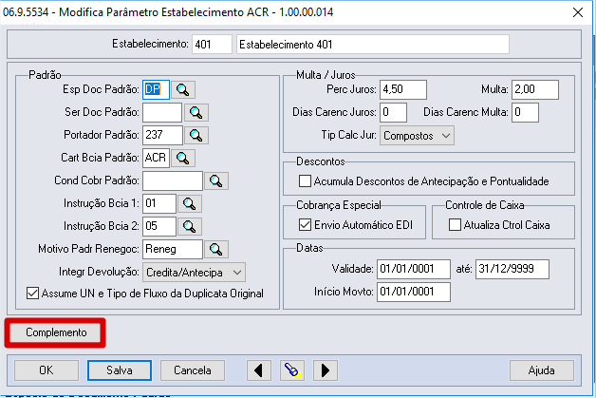This screenshot has height=398, width=596.
Task: Open lookup for Cart Bcia Padrão
Action: click(183, 159)
